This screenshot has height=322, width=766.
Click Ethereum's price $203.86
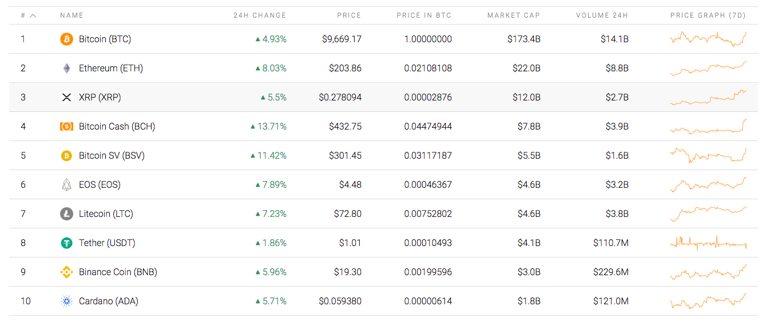(345, 68)
